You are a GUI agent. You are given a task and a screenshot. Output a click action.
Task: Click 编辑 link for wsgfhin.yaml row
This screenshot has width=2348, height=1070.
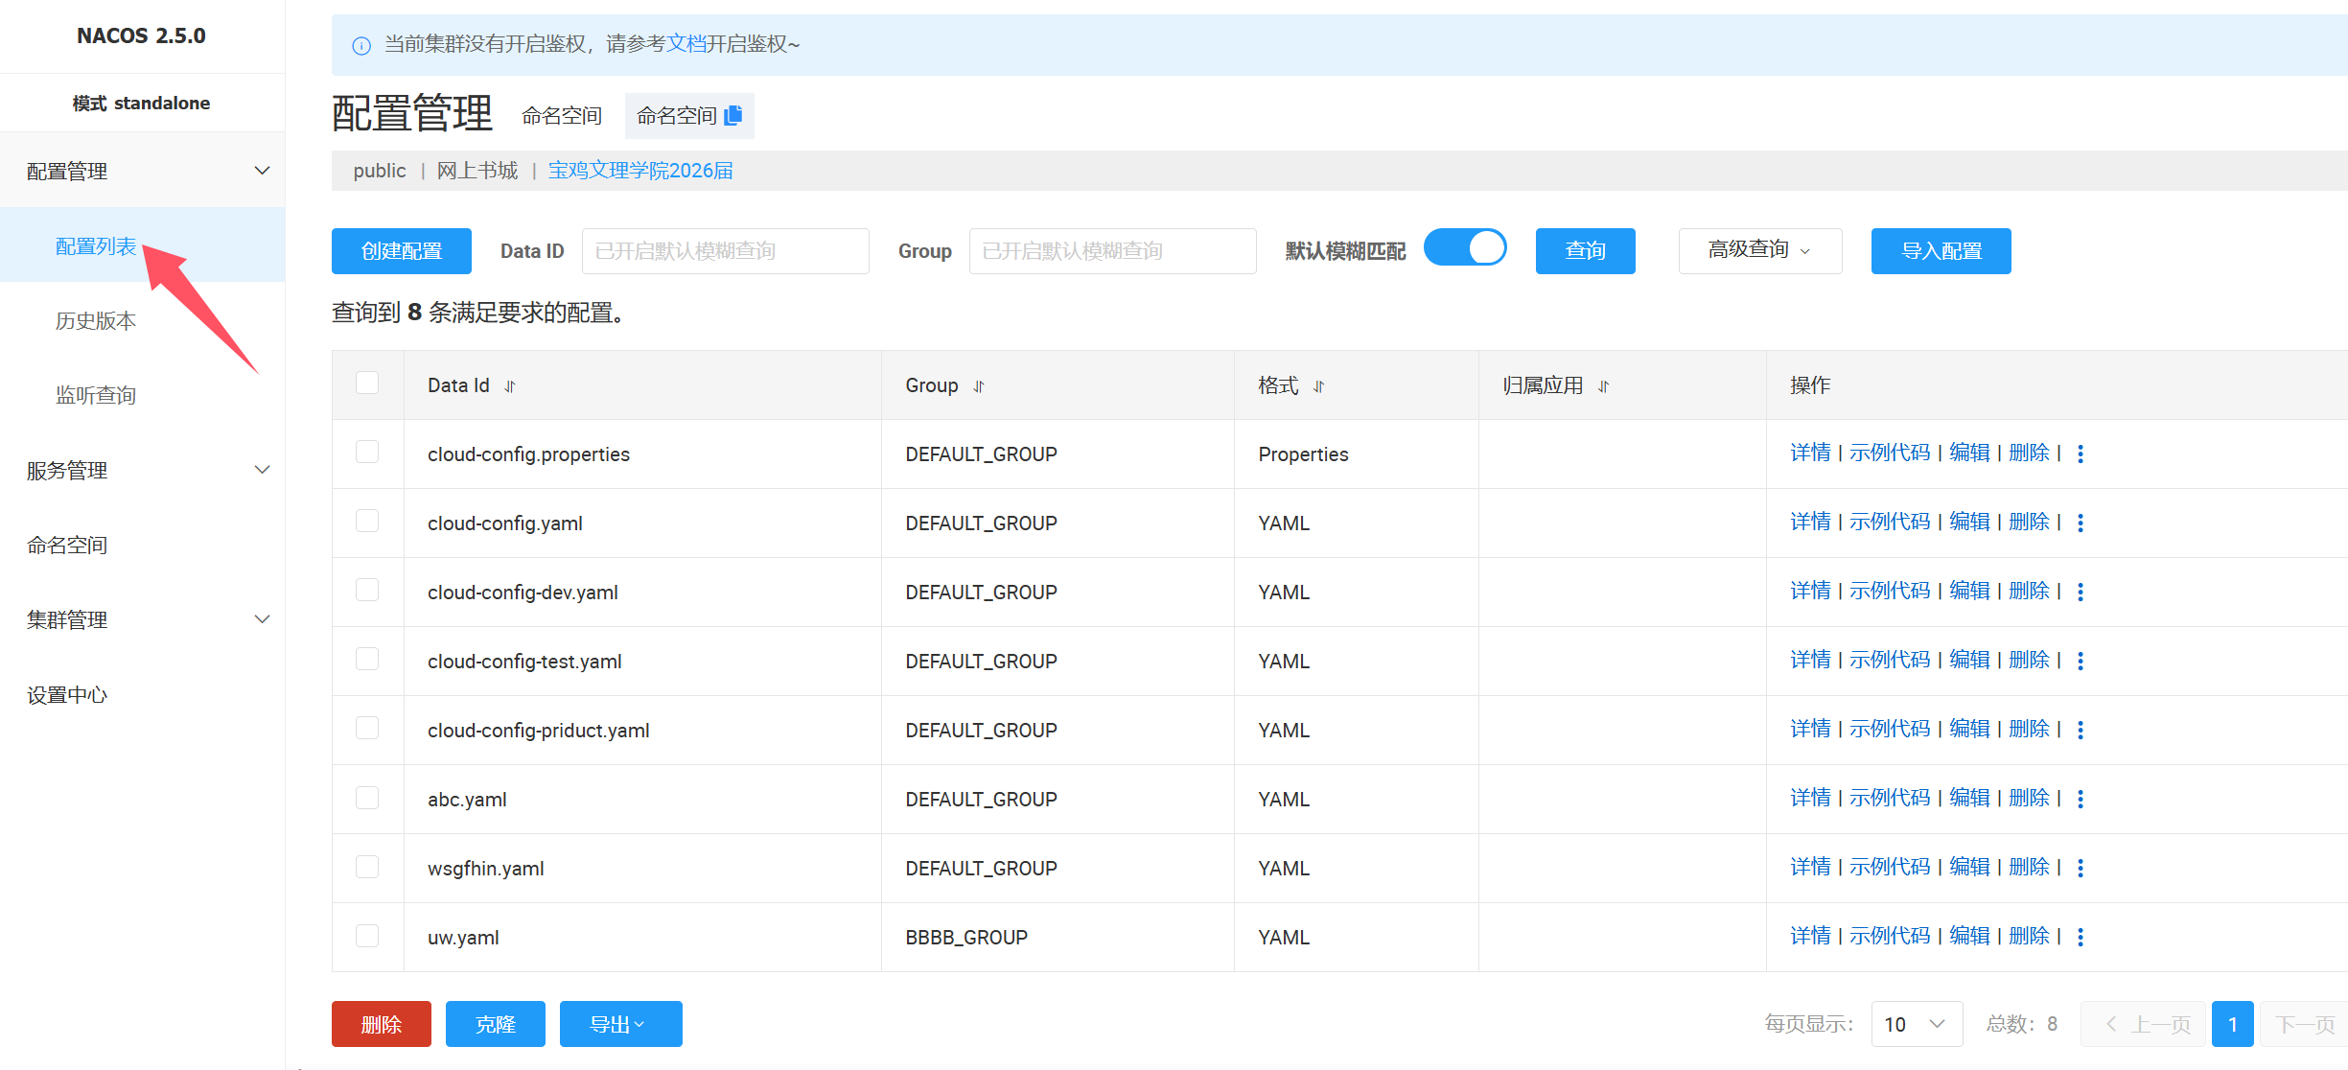coord(1969,867)
